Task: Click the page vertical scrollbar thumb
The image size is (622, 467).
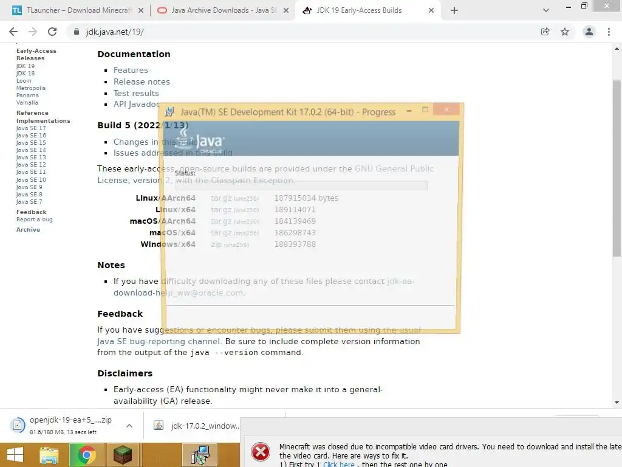Action: click(x=617, y=168)
